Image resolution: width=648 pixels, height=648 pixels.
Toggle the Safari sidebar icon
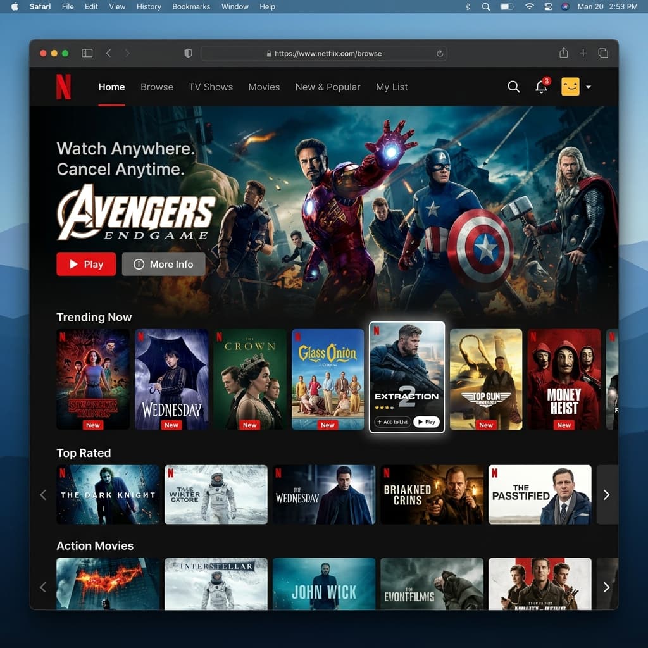coord(87,53)
